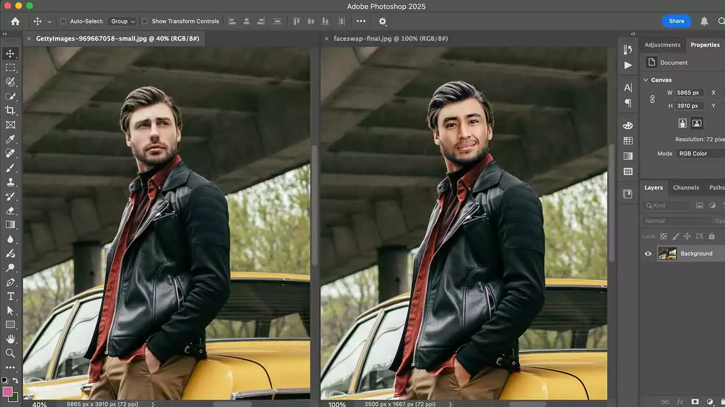Open the Auto-Select Group dropdown
The height and width of the screenshot is (407, 725).
coord(123,21)
